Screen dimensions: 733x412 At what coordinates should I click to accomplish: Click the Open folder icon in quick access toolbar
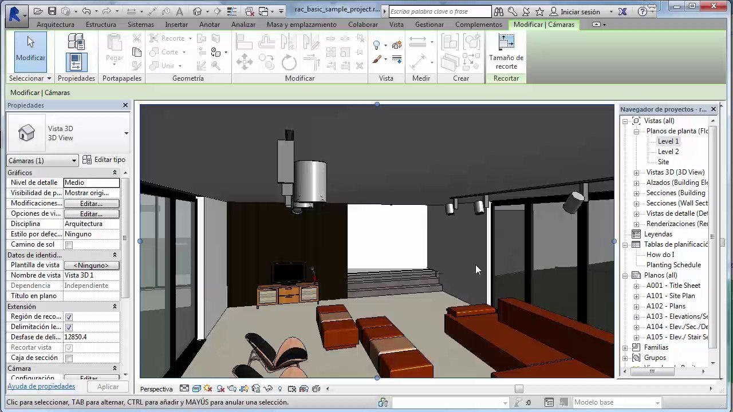(x=38, y=11)
